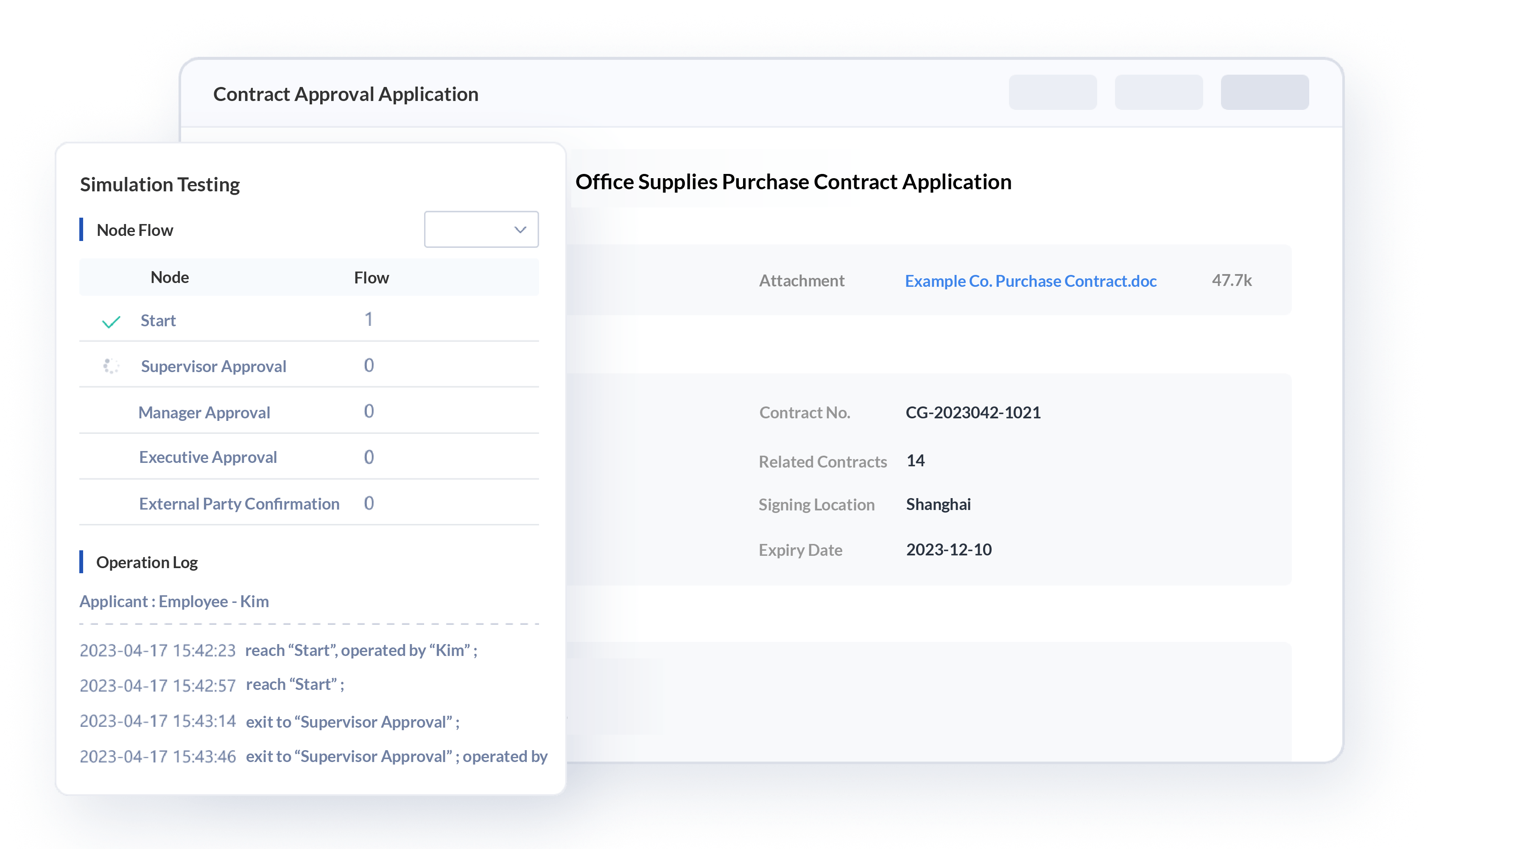Click the log entry at 15:43:14

[270, 721]
